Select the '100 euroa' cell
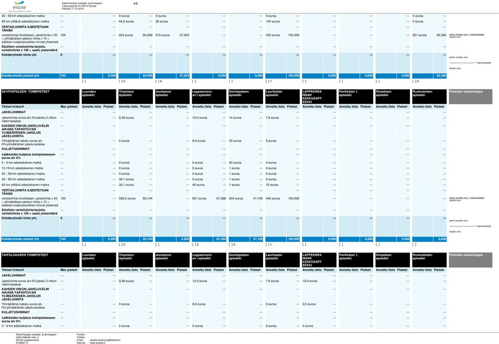499x344 pixels. coord(273,21)
